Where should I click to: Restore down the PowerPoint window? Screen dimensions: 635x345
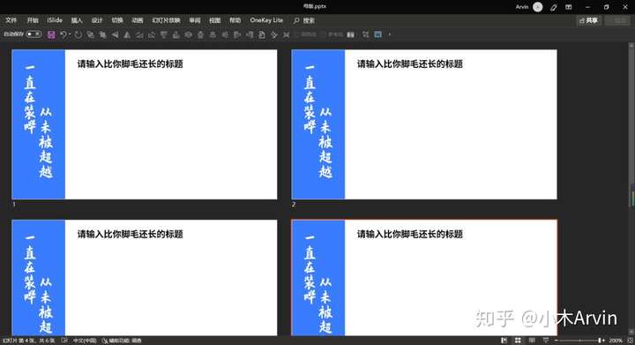click(x=606, y=7)
